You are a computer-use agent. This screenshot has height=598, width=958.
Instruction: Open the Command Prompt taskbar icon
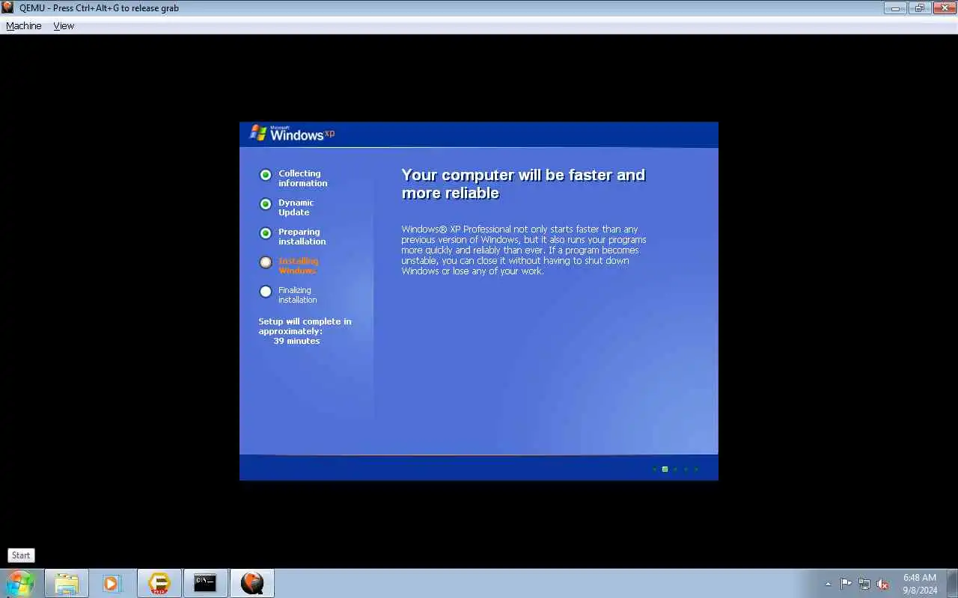pos(205,583)
